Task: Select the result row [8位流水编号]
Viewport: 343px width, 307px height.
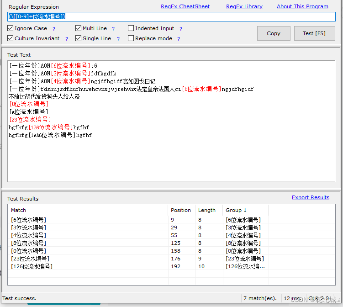Action: tap(171, 243)
